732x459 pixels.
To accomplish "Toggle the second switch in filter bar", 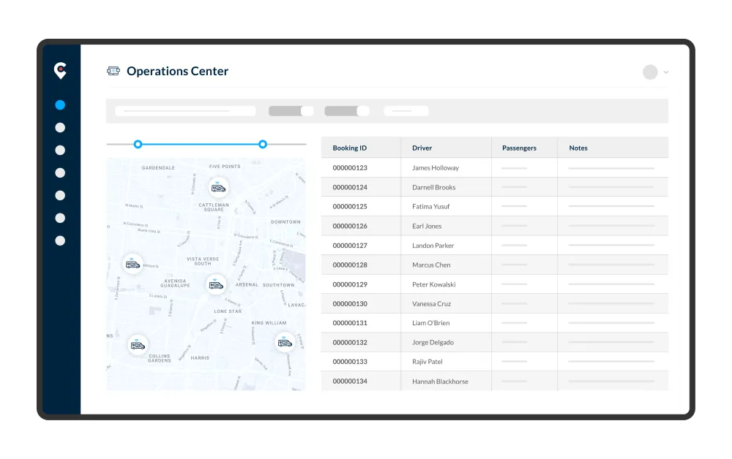I will tap(347, 111).
